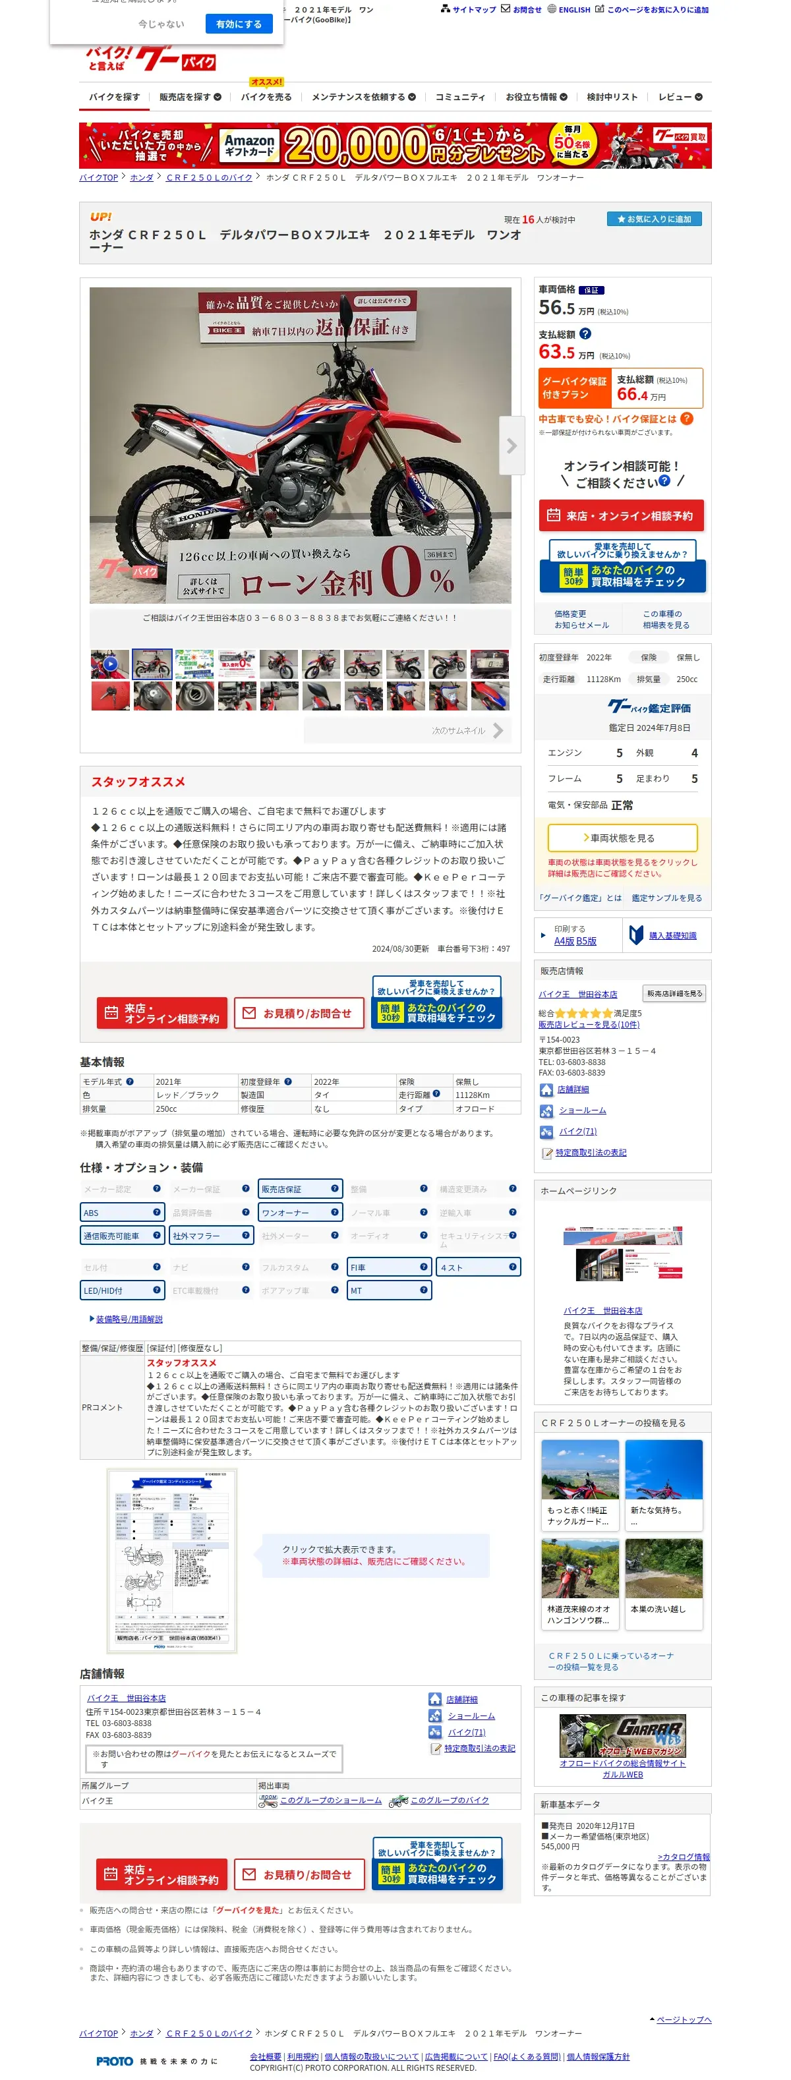The width and height of the screenshot is (791, 2080).
Task: Dismiss popup with 今じゃない
Action: (x=161, y=24)
